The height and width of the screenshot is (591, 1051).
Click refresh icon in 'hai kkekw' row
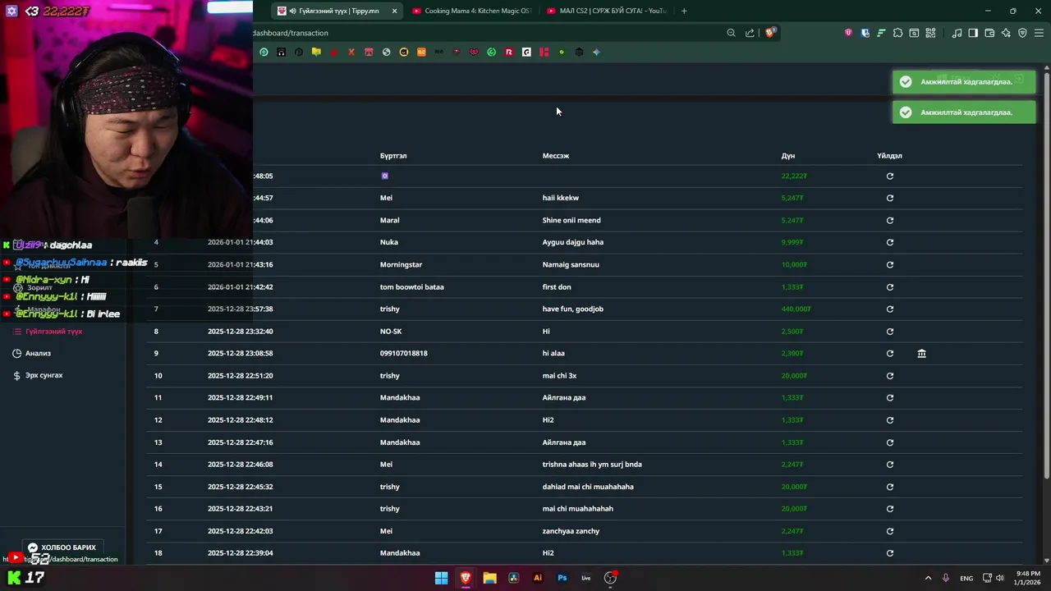(889, 198)
